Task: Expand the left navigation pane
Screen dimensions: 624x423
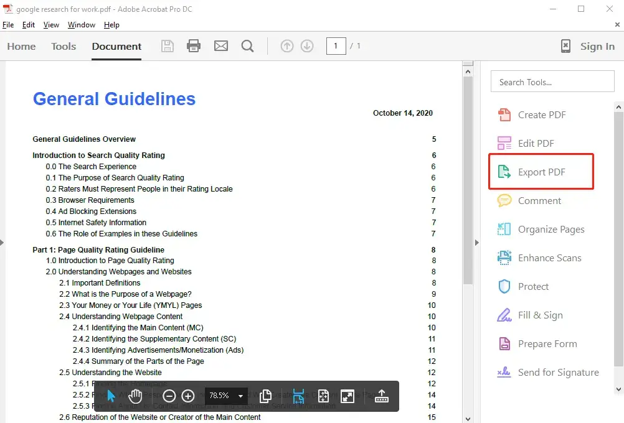Action: click(2, 242)
